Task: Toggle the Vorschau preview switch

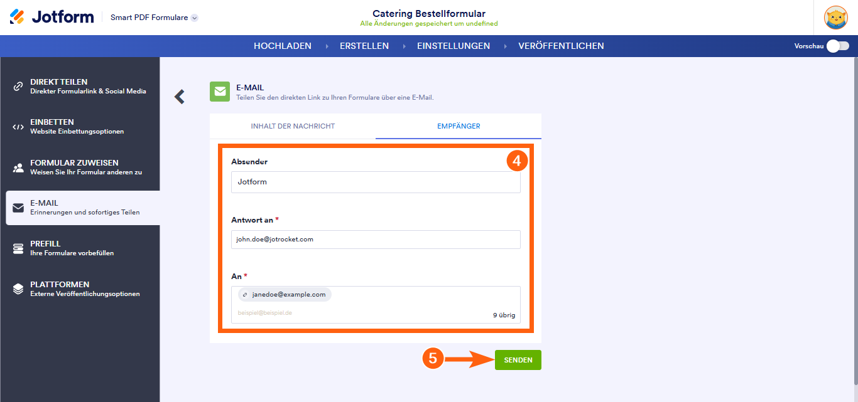Action: (x=837, y=46)
